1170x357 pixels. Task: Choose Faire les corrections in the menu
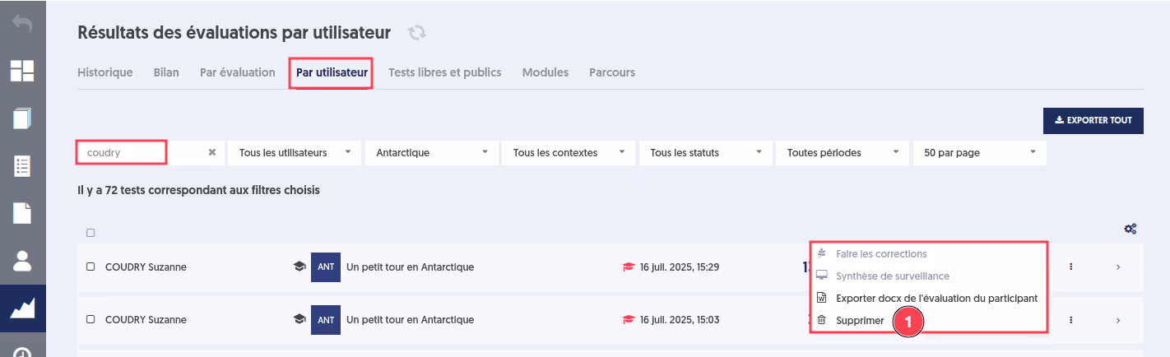point(881,253)
